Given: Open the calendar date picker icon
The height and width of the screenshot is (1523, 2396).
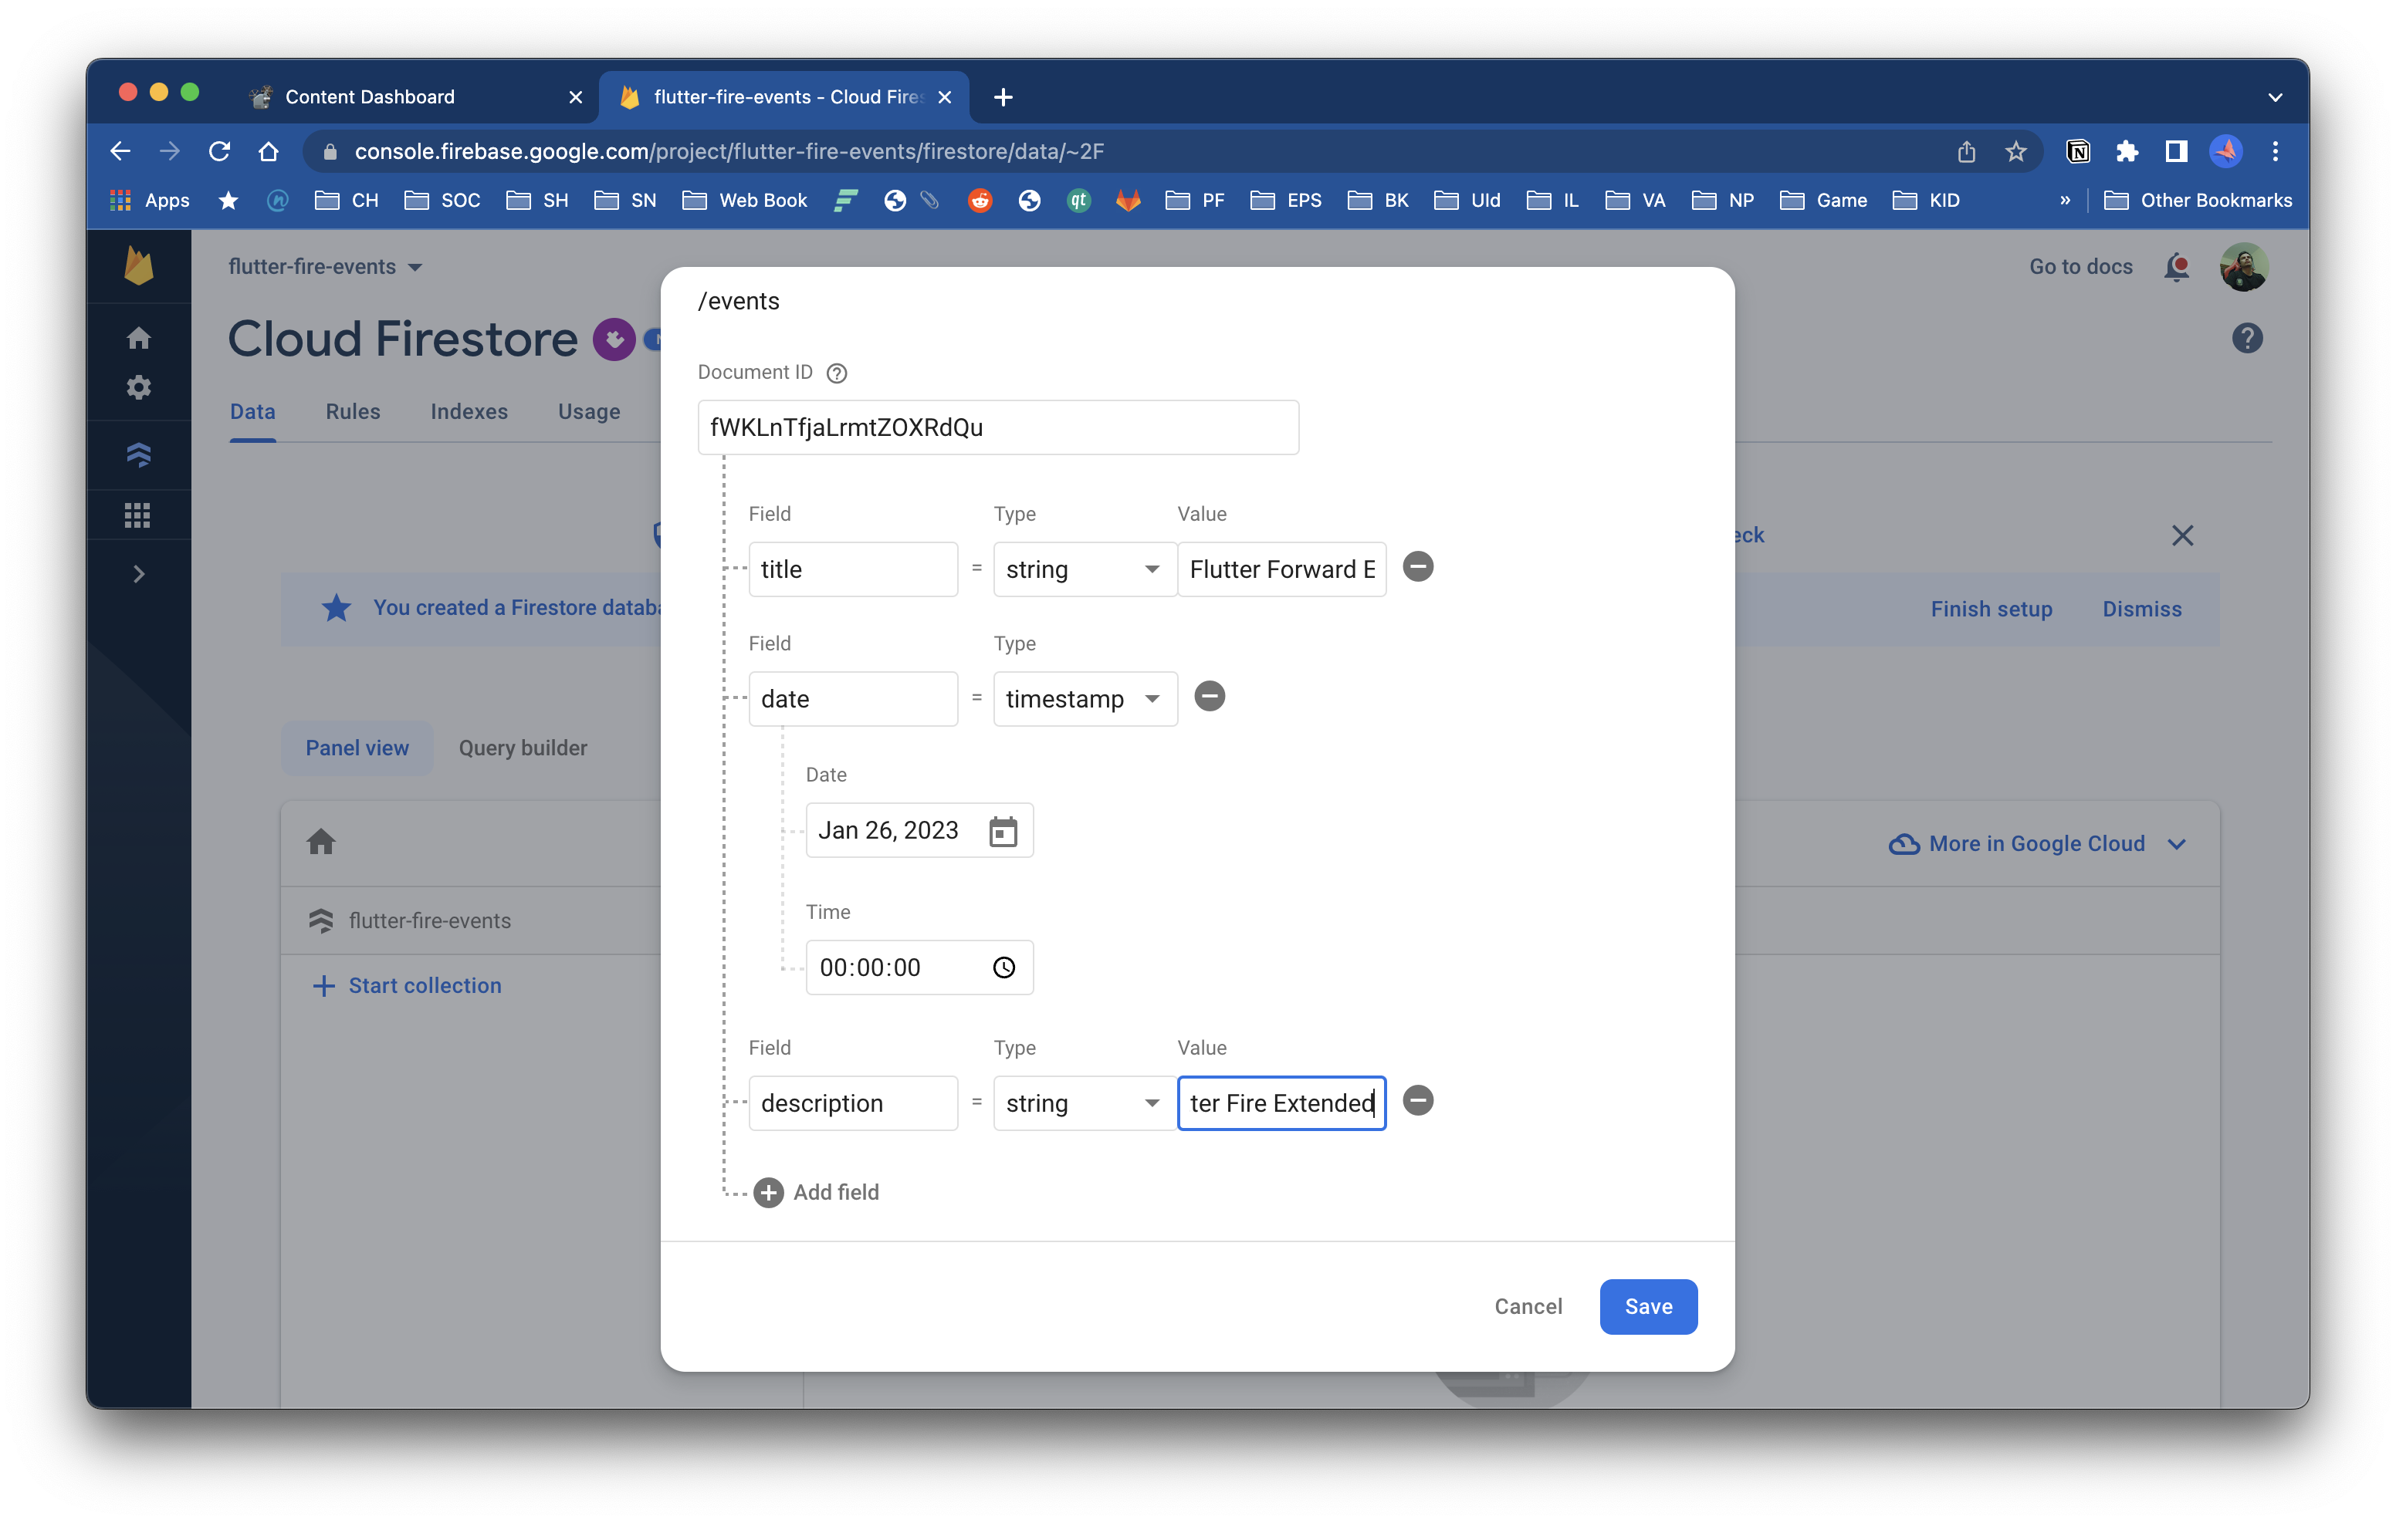Looking at the screenshot, I should [1003, 831].
